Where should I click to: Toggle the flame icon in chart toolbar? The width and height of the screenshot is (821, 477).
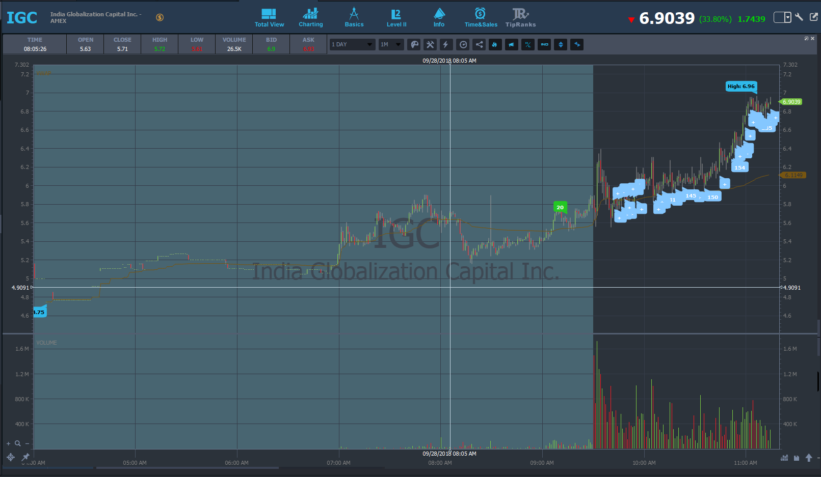click(x=494, y=45)
